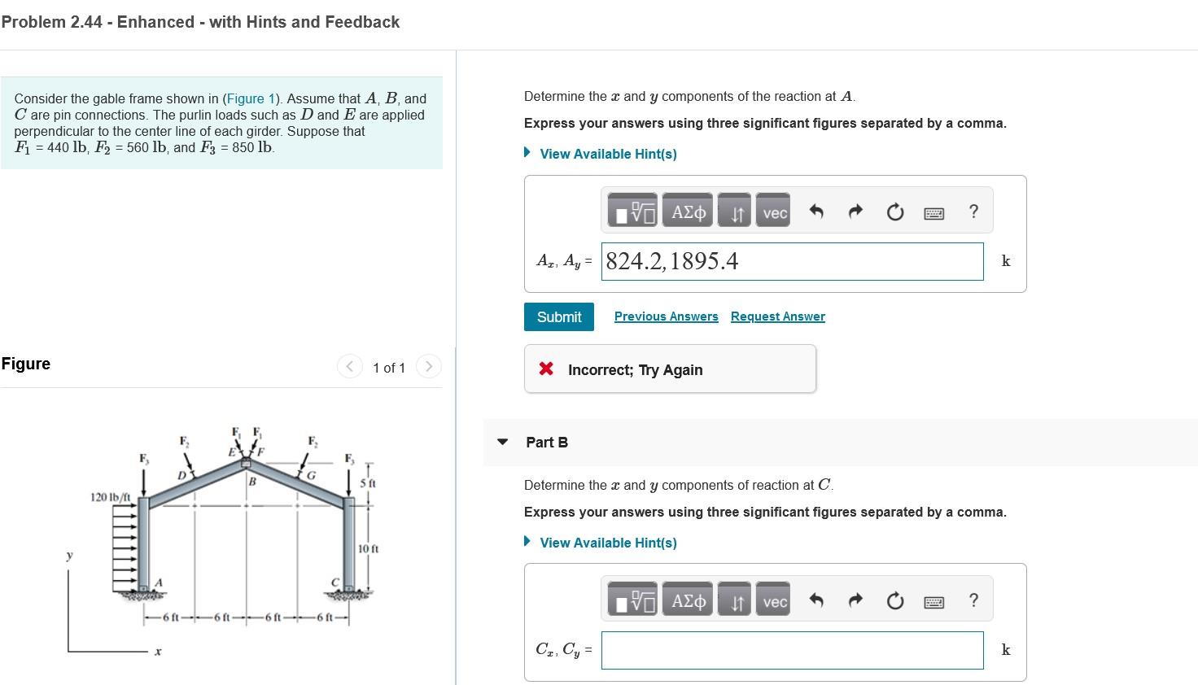Click previous figure navigation arrow

pyautogui.click(x=349, y=366)
